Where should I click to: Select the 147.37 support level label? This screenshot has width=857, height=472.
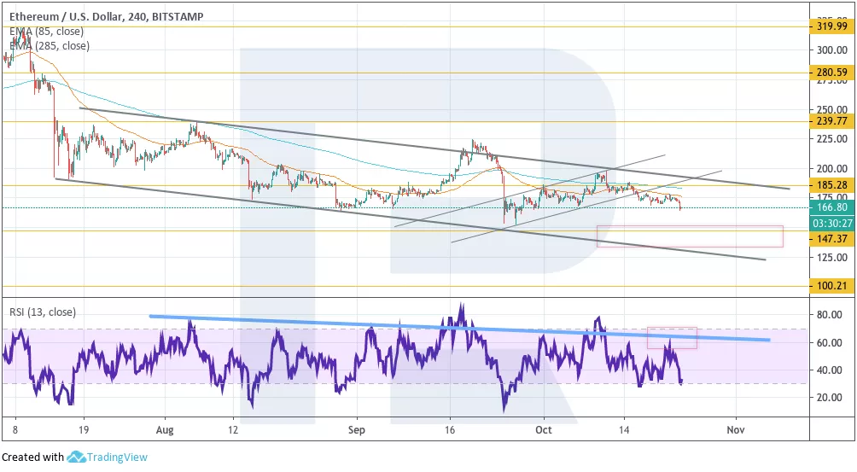831,239
